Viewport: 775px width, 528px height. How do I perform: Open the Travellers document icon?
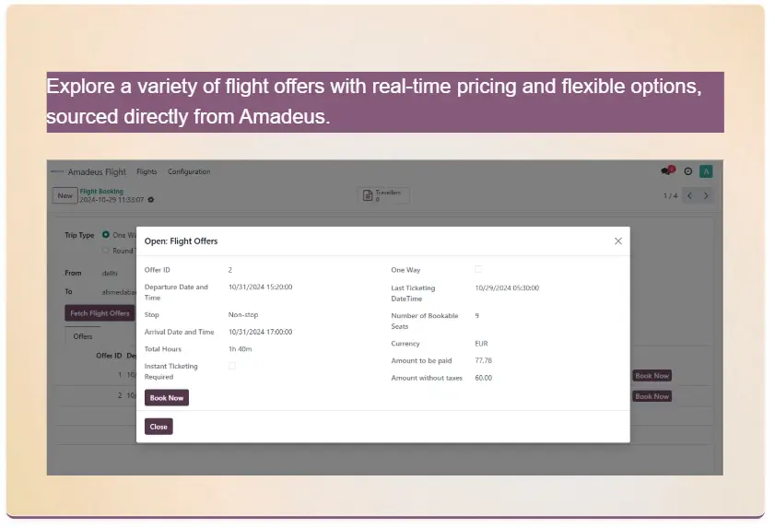click(x=368, y=195)
